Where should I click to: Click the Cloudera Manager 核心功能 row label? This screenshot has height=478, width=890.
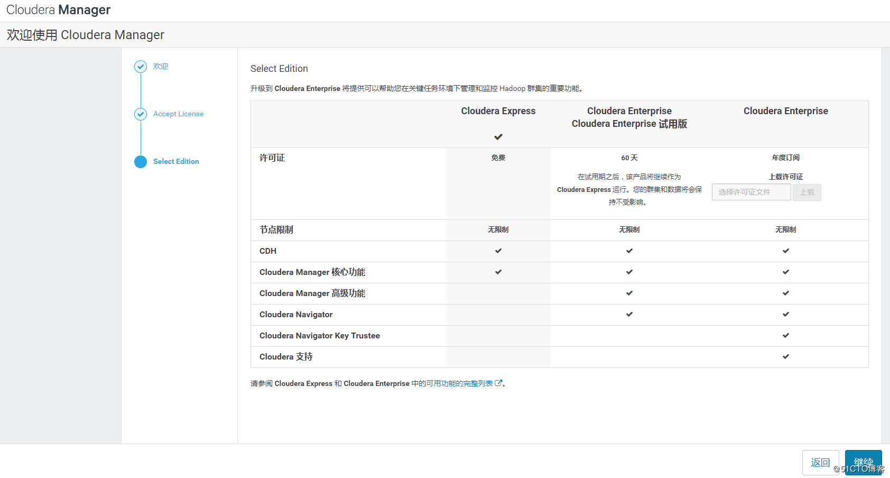[312, 272]
